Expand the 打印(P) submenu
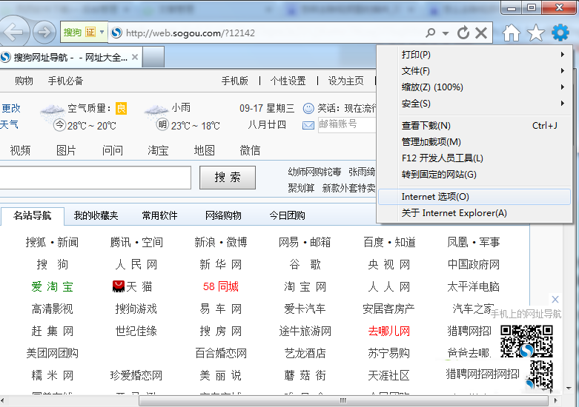The height and width of the screenshot is (407, 579). click(563, 55)
